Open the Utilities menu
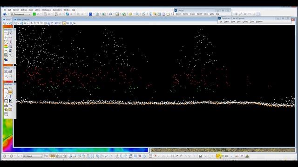Screen dimensions: 298x167 tap(38, 10)
